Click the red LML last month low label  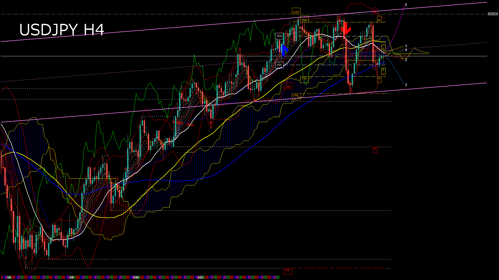coord(287,270)
